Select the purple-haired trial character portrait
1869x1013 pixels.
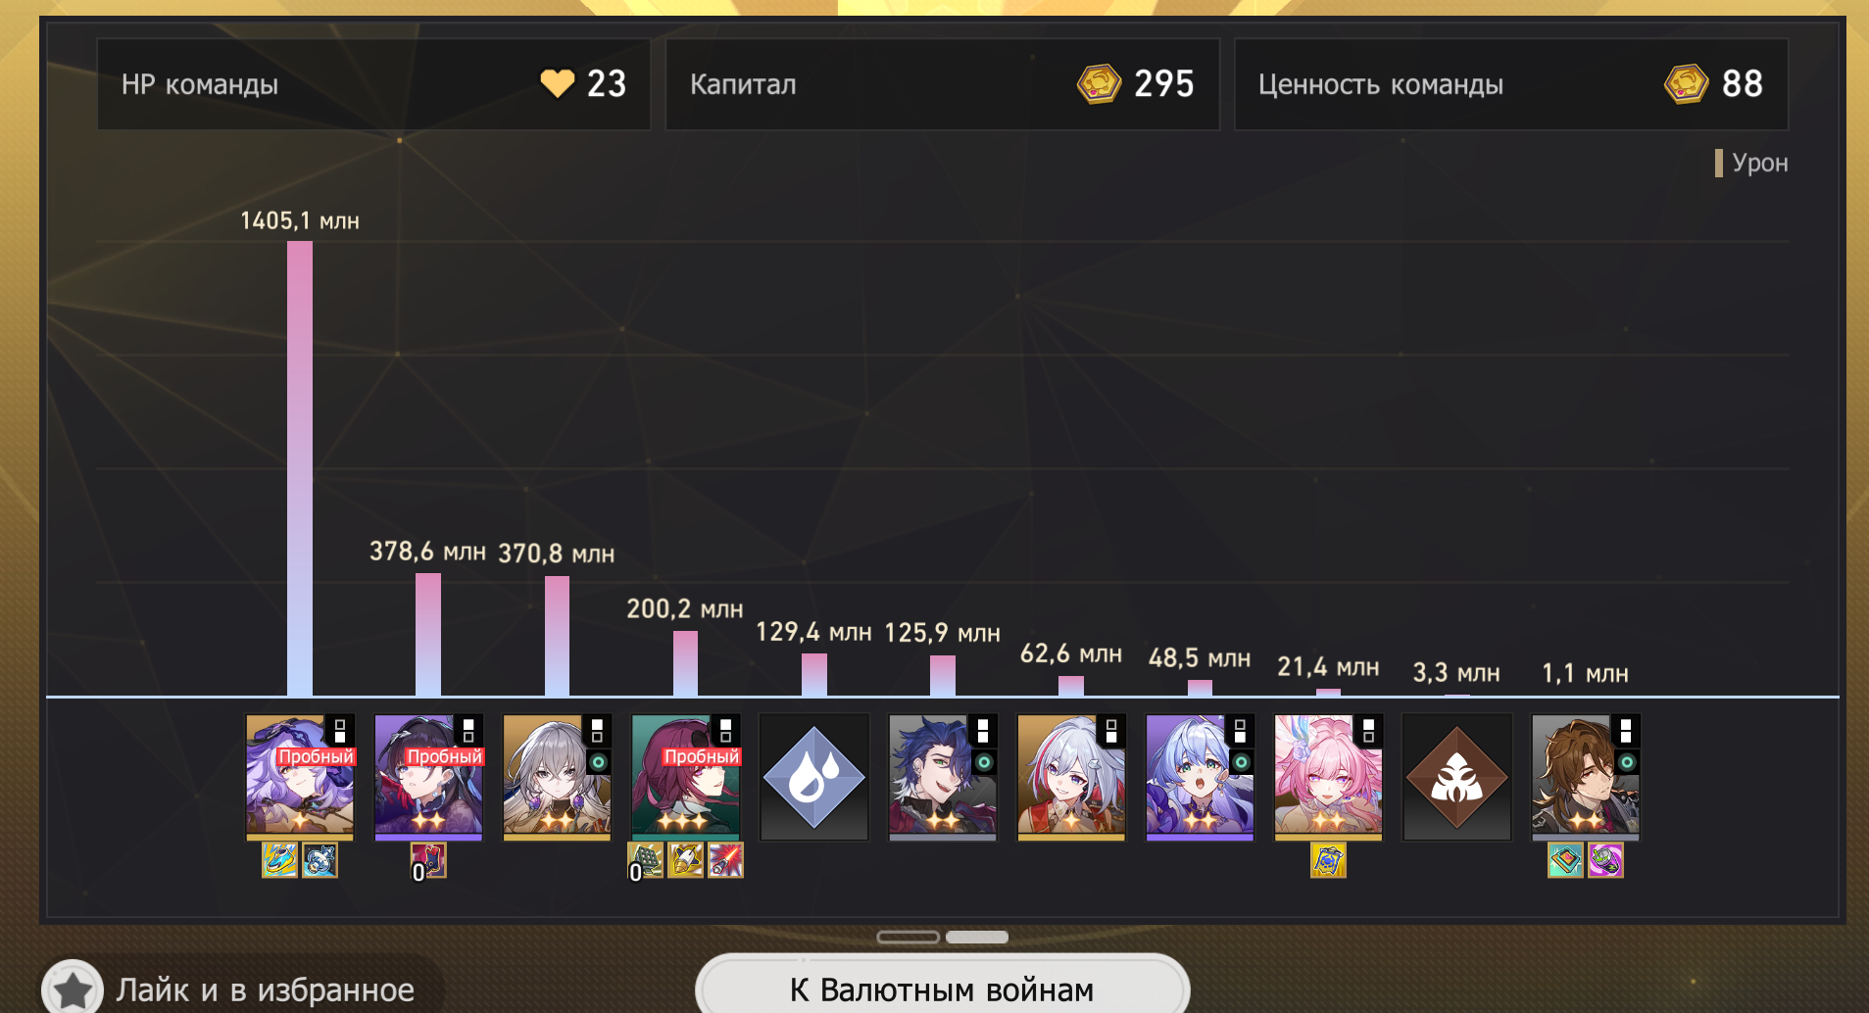(x=300, y=777)
